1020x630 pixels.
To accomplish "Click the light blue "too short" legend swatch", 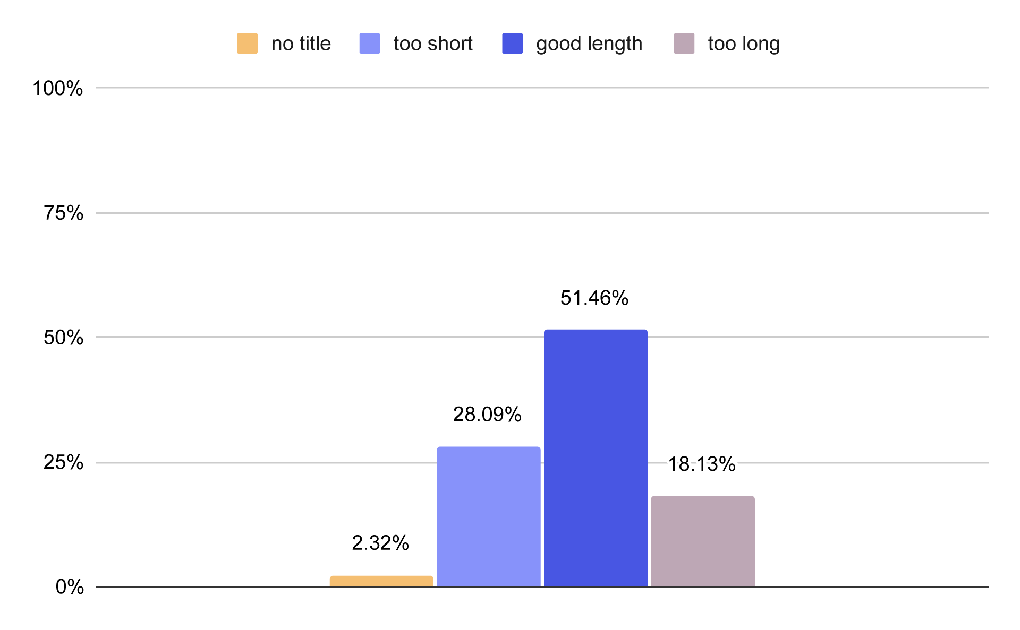I will pos(370,44).
